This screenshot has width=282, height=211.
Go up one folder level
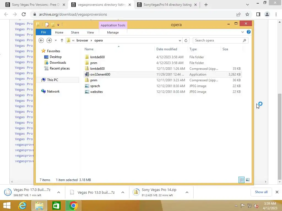62,40
